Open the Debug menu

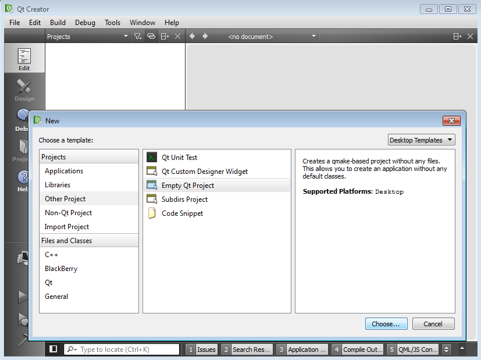tap(85, 23)
